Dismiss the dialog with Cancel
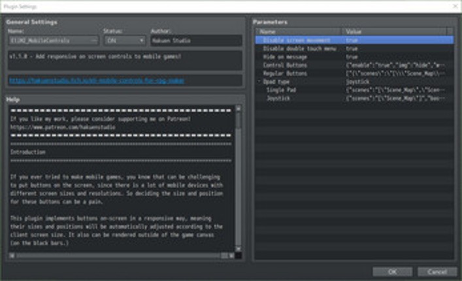Screen dimensions: 462x281 (x=437, y=272)
